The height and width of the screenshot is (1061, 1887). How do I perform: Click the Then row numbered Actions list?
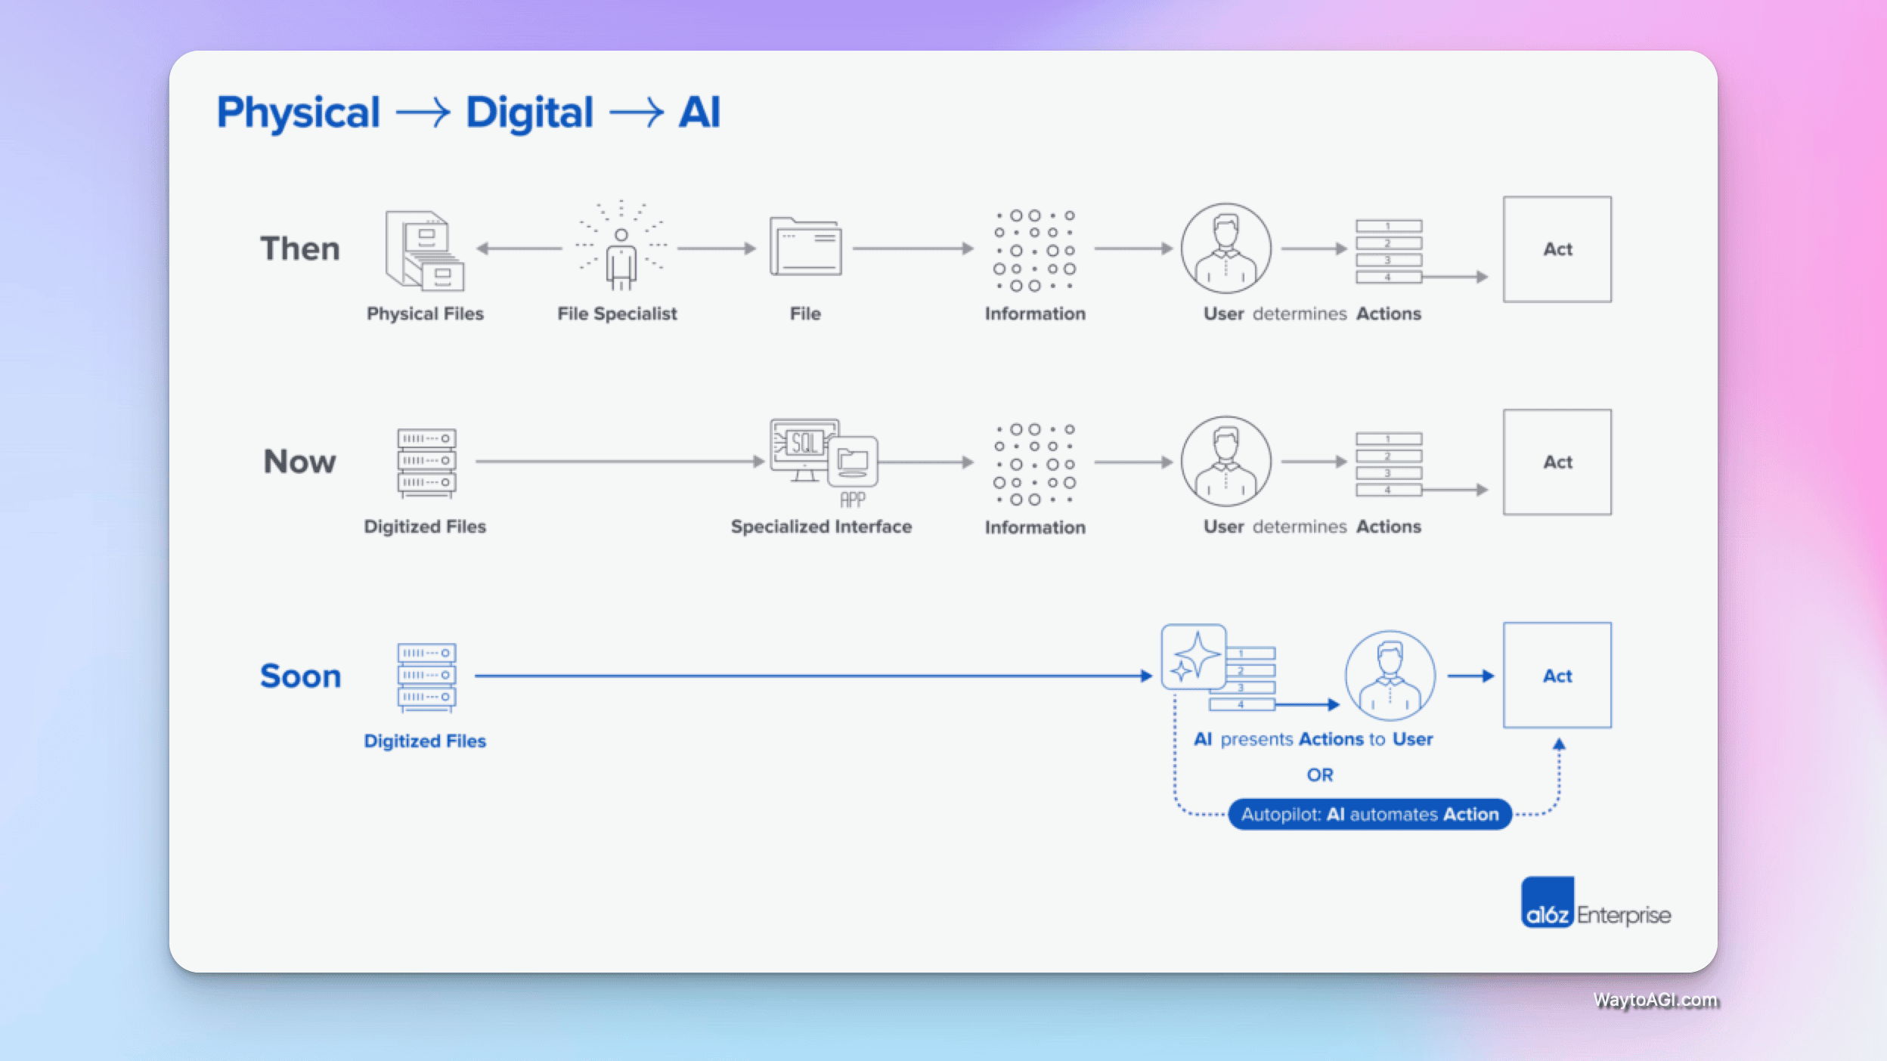tap(1388, 251)
